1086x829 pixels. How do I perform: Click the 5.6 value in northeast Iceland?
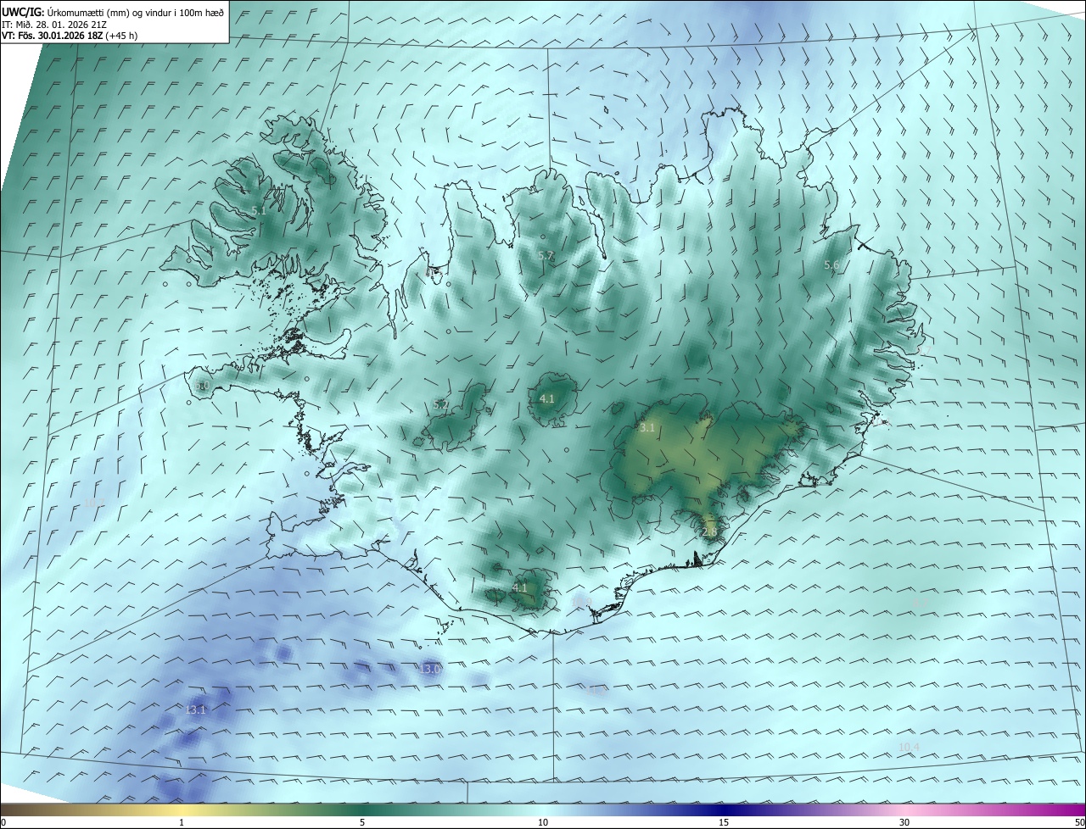pos(831,265)
